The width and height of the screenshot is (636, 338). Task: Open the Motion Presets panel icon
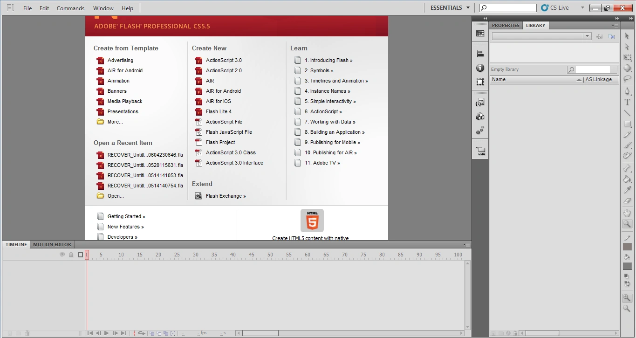pyautogui.click(x=480, y=131)
